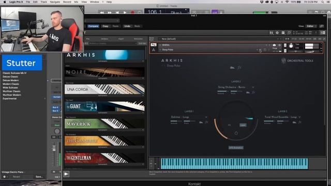Open Layer 1 Dulcimer Longs dropdown
This screenshot has width=331, height=186.
point(189,117)
